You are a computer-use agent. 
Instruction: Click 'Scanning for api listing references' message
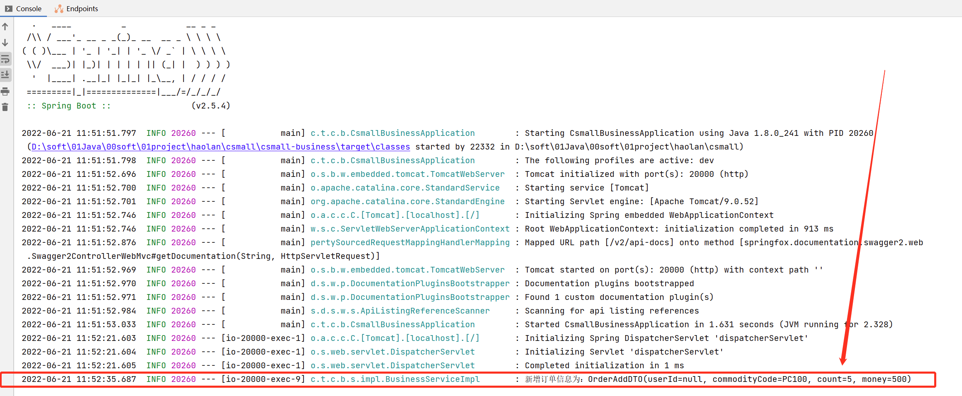612,311
